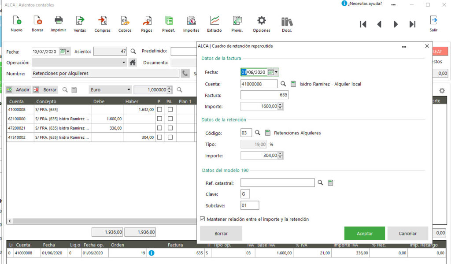Open account card icon beside Isidro Ramirez
Screen dimensions: 451x264
pyautogui.click(x=293, y=84)
